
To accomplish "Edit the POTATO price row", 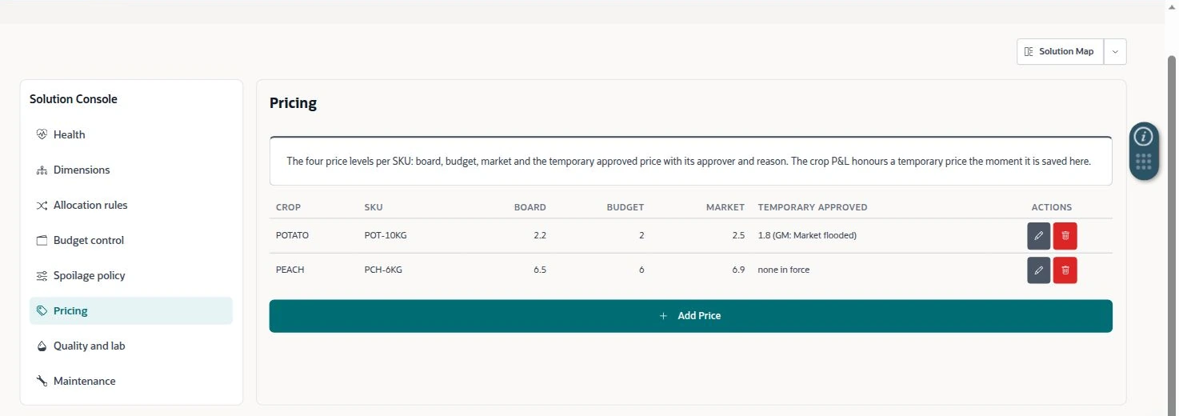I will pyautogui.click(x=1038, y=236).
